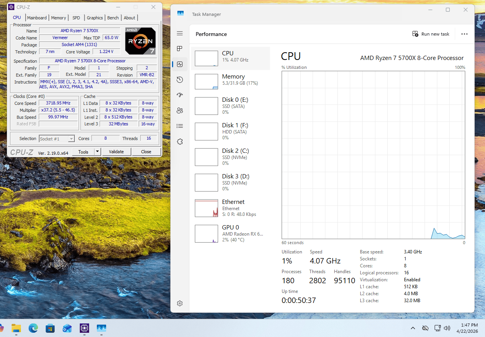The image size is (485, 337).
Task: Select Disk 0 (E:) in Performance list
Action: (230, 106)
